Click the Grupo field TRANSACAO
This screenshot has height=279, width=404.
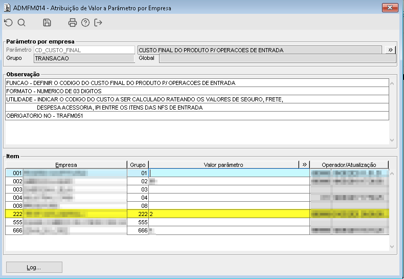[x=84, y=58]
